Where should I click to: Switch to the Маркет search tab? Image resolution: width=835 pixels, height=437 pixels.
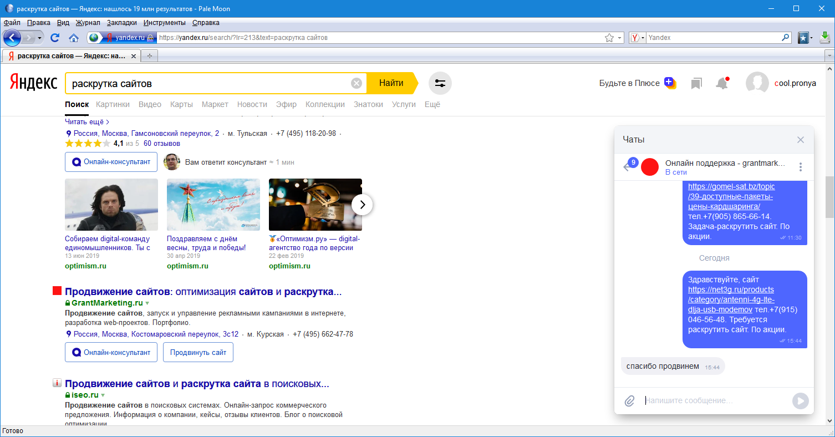[x=215, y=104]
